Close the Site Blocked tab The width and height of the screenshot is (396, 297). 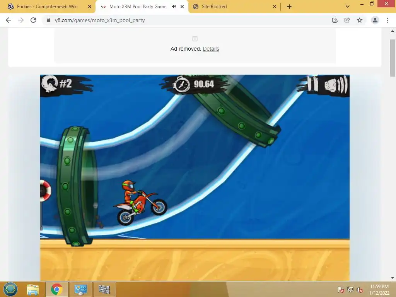click(275, 7)
